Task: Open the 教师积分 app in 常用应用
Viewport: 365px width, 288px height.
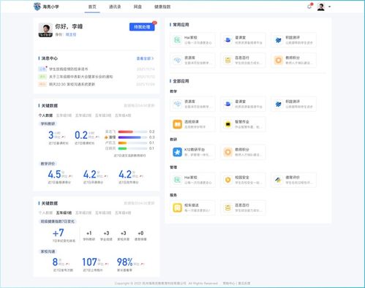Action: [293, 60]
